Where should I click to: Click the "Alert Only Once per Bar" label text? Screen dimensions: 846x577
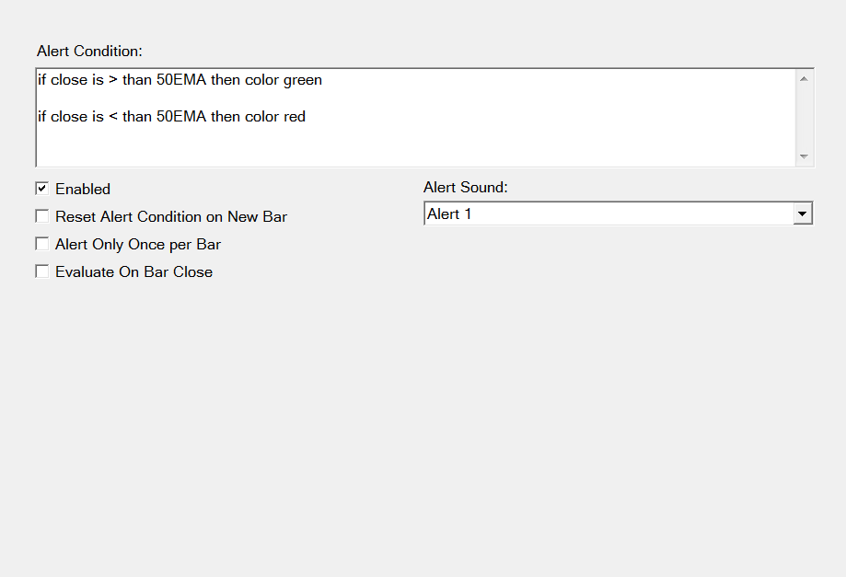point(138,245)
